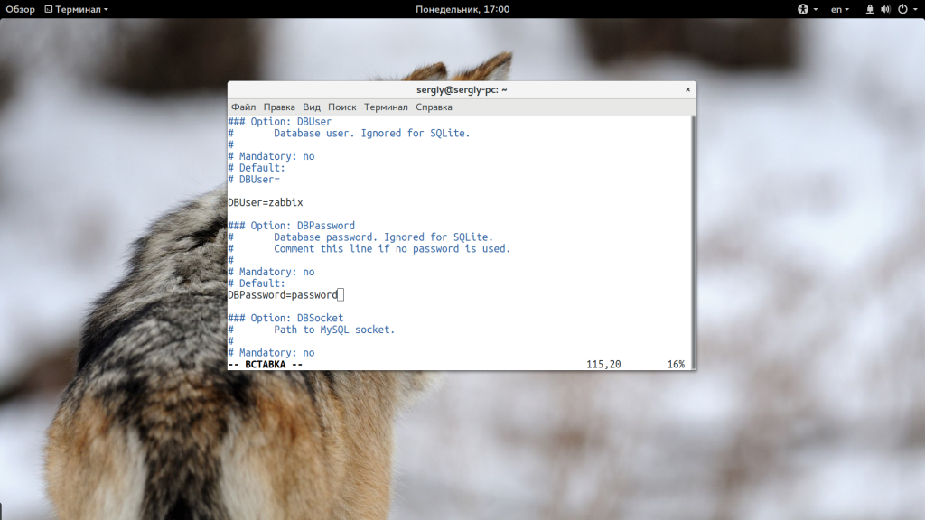Viewport: 925px width, 520px height.
Task: Open the Файл menu
Action: (x=243, y=107)
